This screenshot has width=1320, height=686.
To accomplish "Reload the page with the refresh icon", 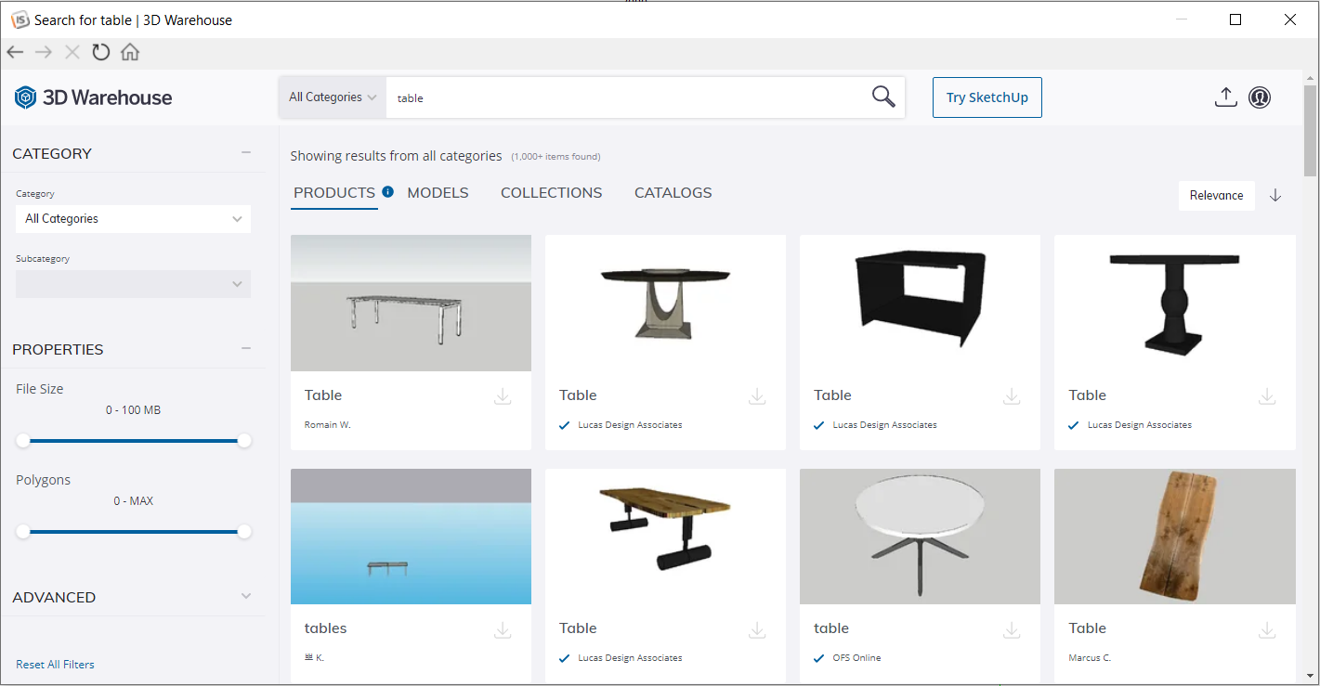I will [x=100, y=53].
